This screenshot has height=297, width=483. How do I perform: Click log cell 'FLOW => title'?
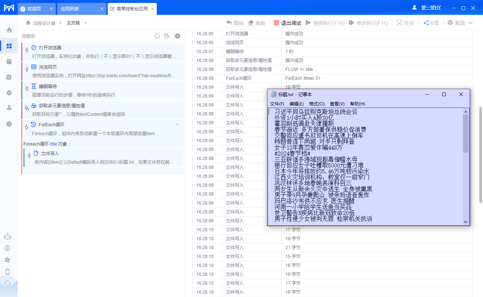tap(299, 69)
